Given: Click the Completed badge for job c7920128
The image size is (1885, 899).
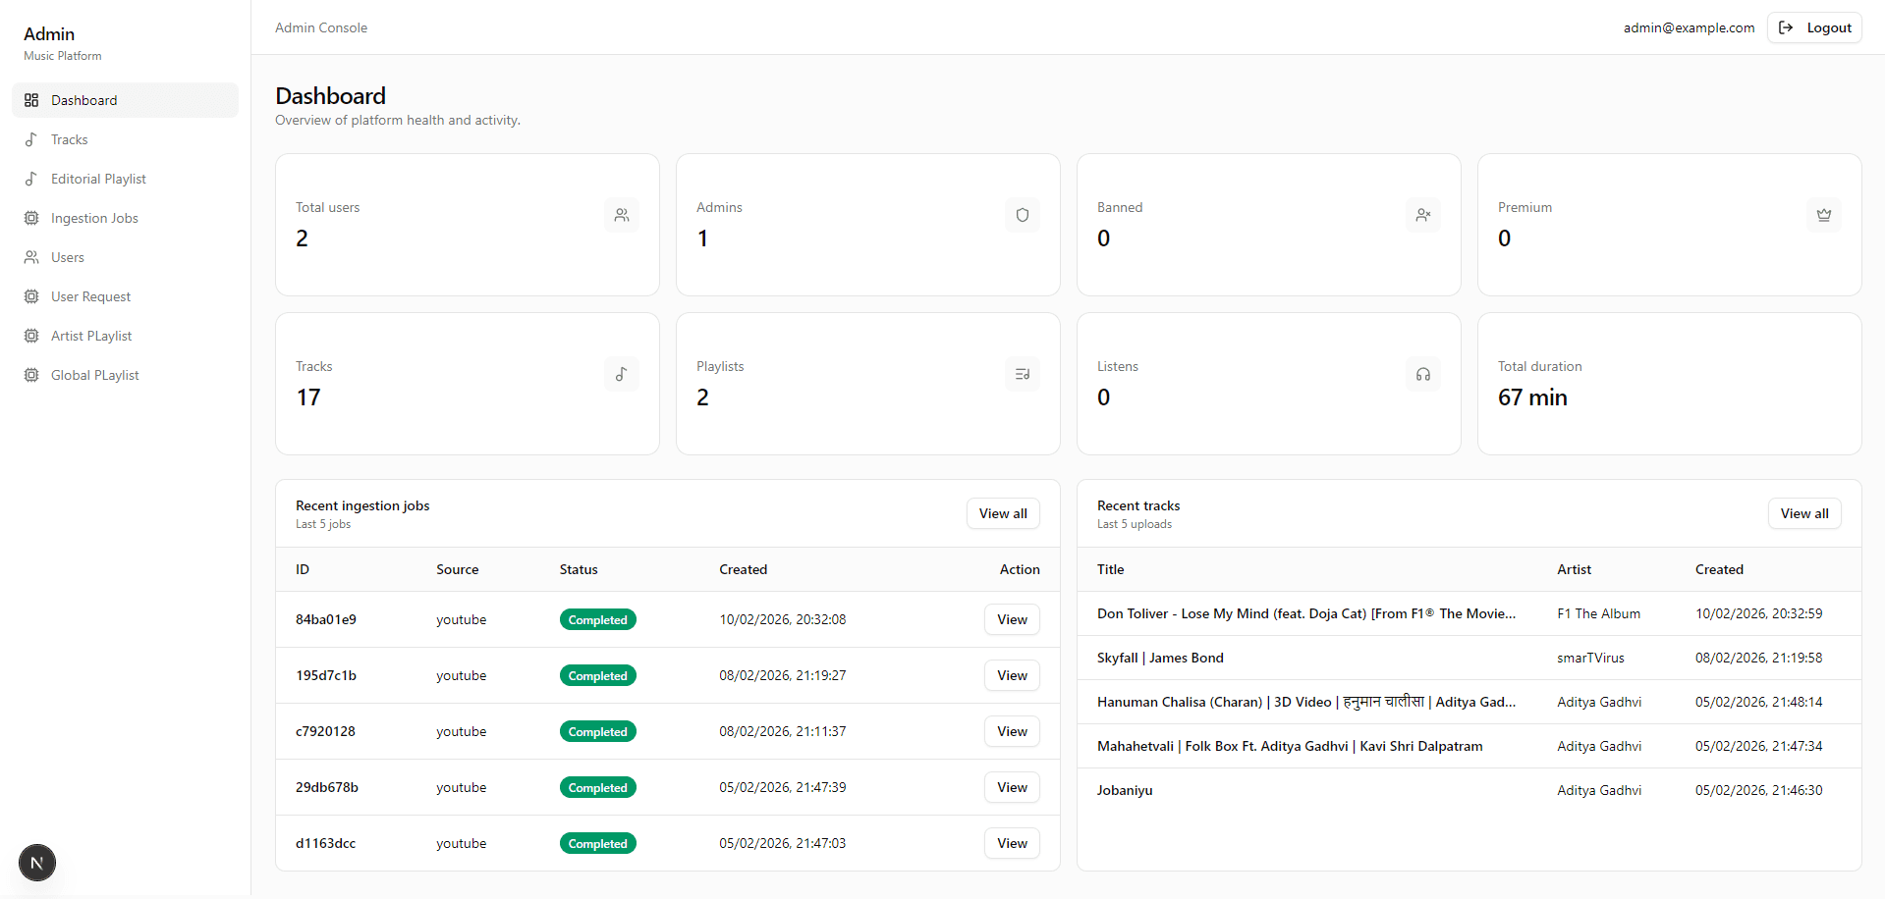Looking at the screenshot, I should click(597, 731).
